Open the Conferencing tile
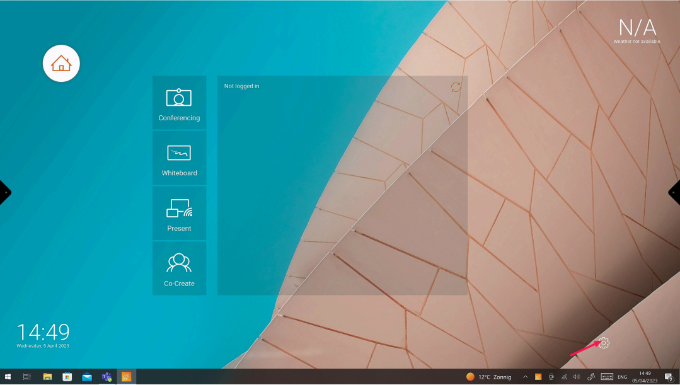Image resolution: width=680 pixels, height=385 pixels. tap(179, 102)
